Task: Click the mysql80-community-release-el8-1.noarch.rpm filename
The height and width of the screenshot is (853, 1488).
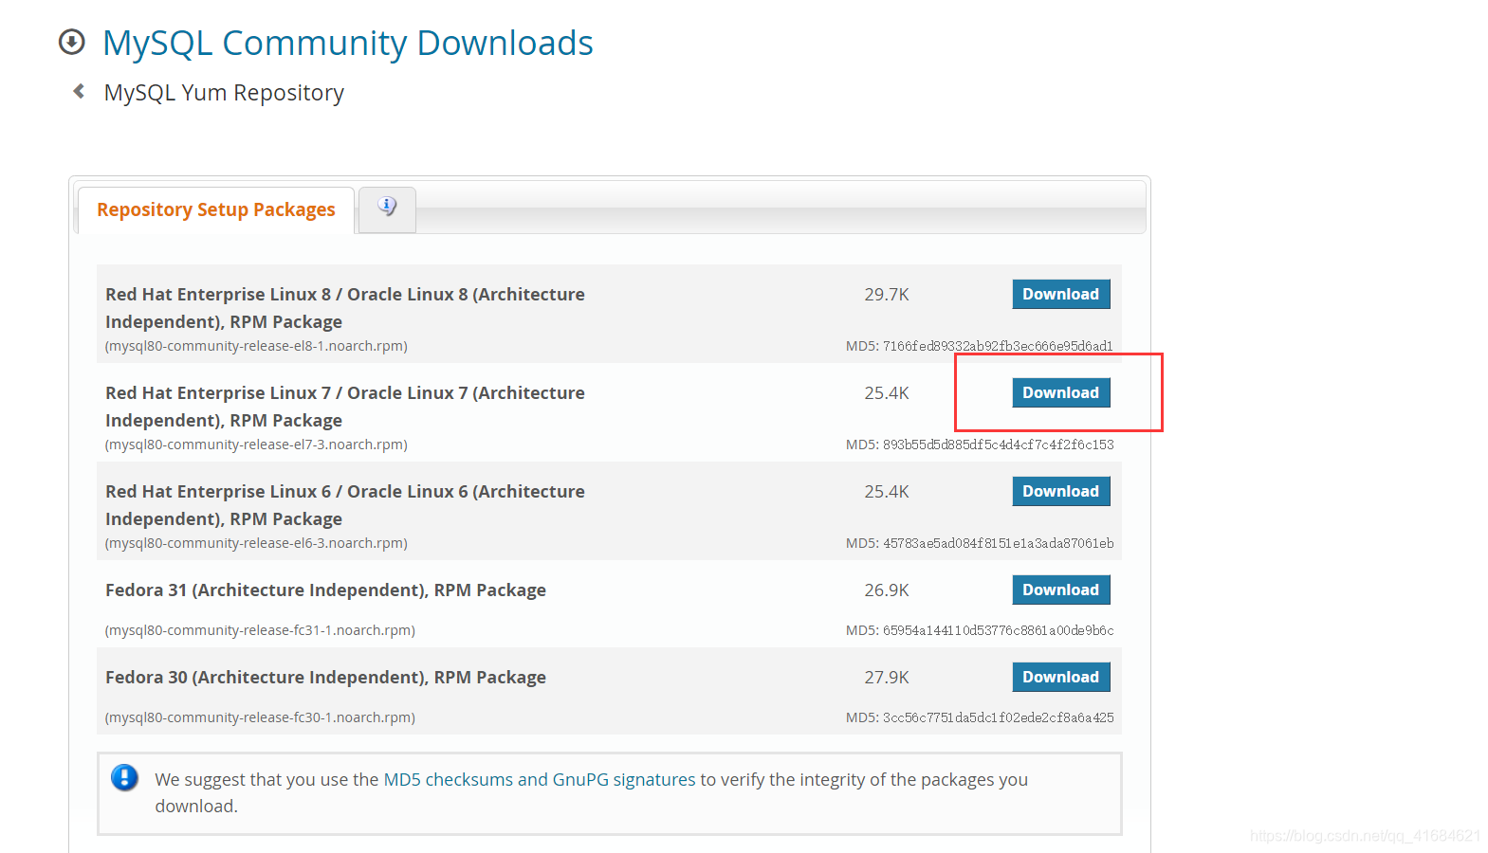Action: (256, 346)
